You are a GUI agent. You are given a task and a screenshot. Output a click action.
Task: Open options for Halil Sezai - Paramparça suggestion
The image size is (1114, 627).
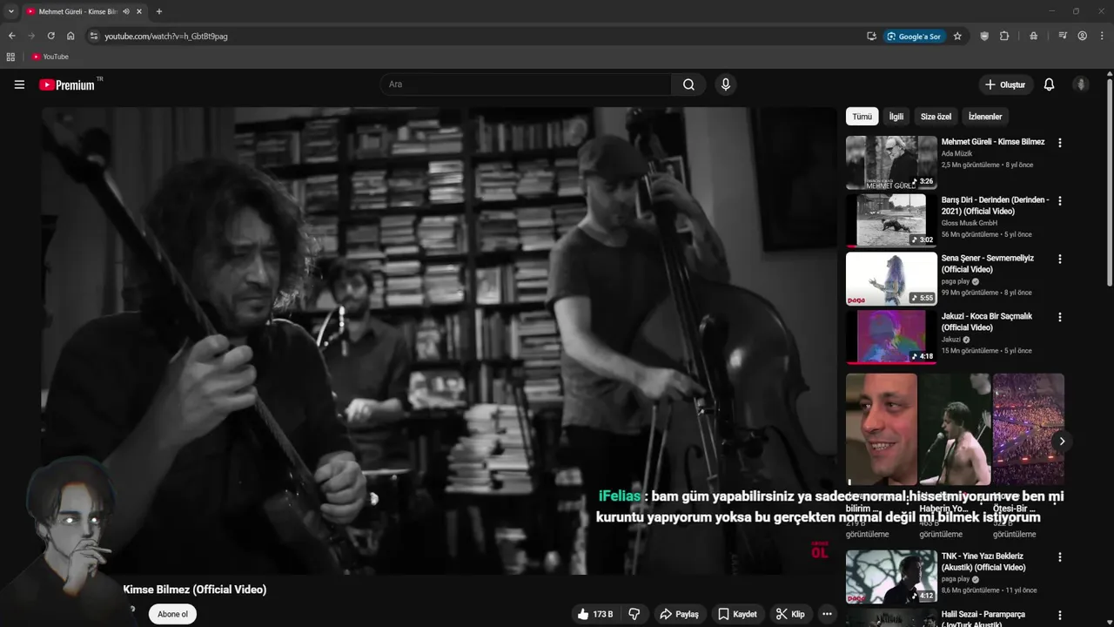(1059, 615)
